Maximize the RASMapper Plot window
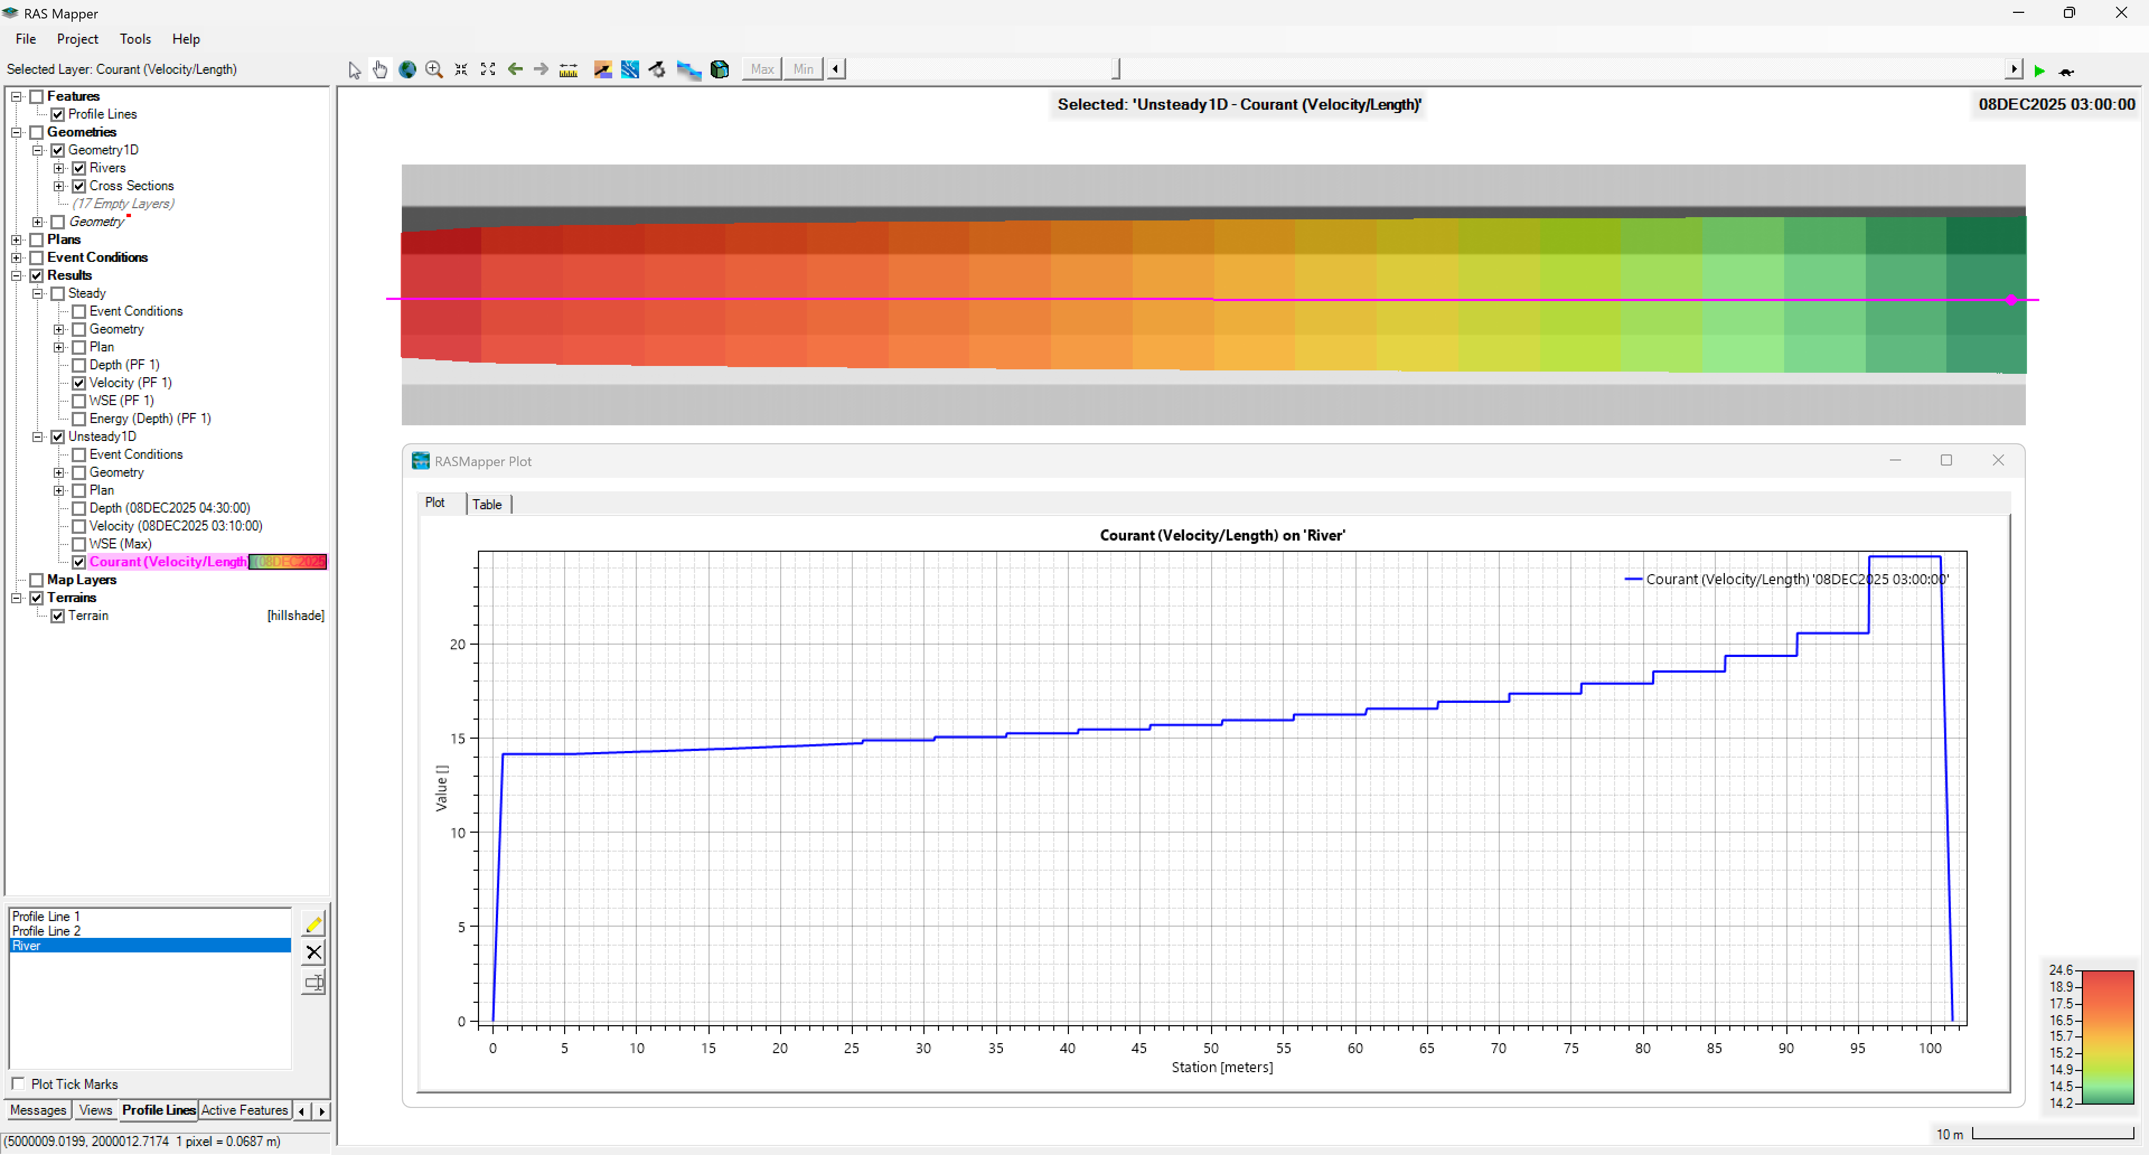 click(x=1946, y=461)
